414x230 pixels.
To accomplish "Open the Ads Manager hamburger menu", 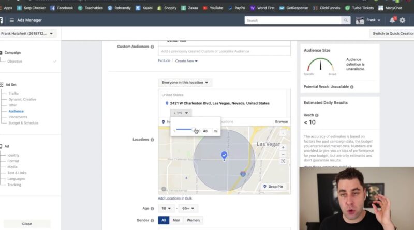I will tap(11, 20).
